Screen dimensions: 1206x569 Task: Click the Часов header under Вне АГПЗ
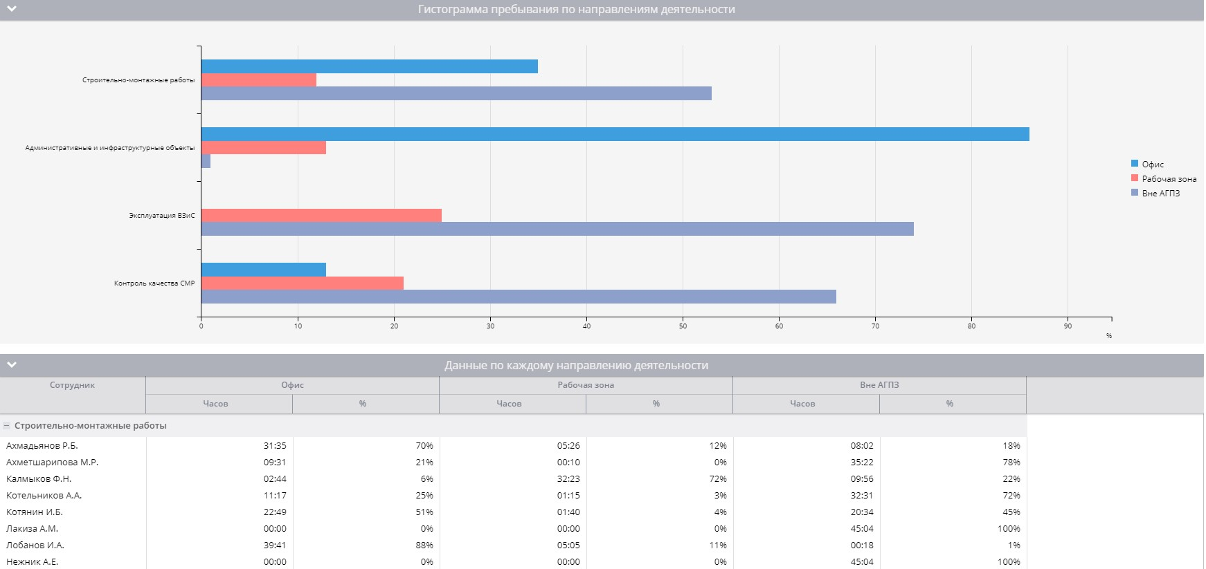802,404
